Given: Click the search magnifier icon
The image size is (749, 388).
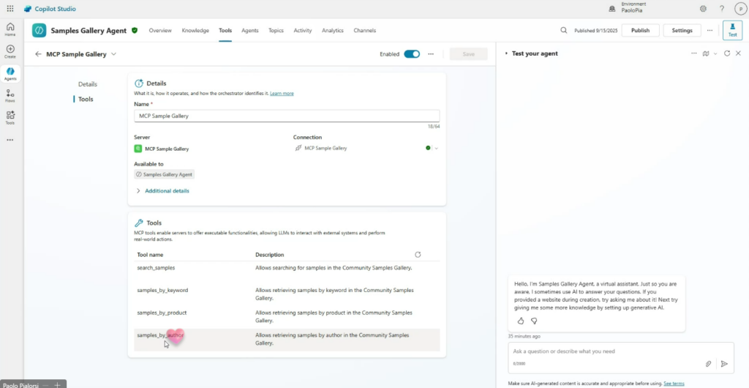Looking at the screenshot, I should tap(564, 30).
